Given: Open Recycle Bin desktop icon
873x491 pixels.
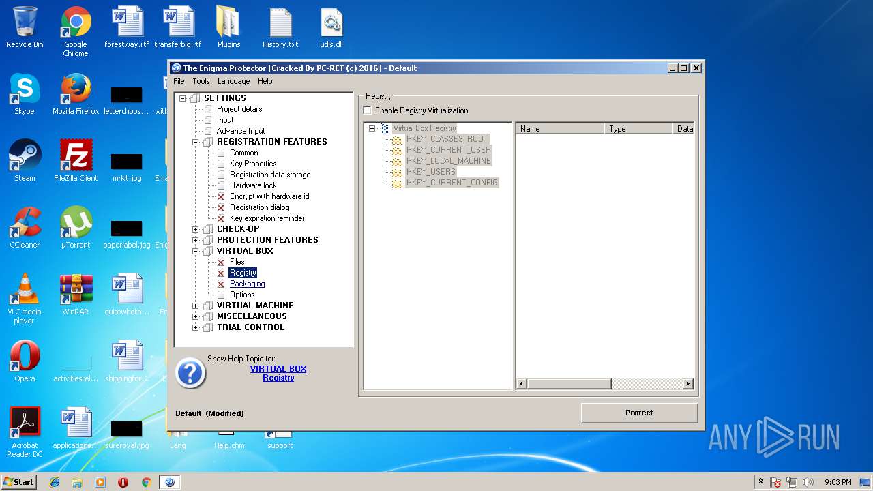Looking at the screenshot, I should click(25, 27).
